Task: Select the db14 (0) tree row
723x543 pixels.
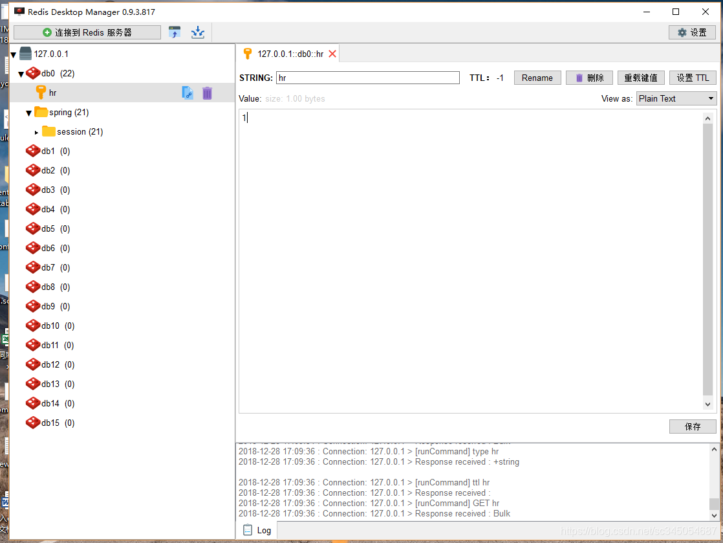Action: point(122,403)
